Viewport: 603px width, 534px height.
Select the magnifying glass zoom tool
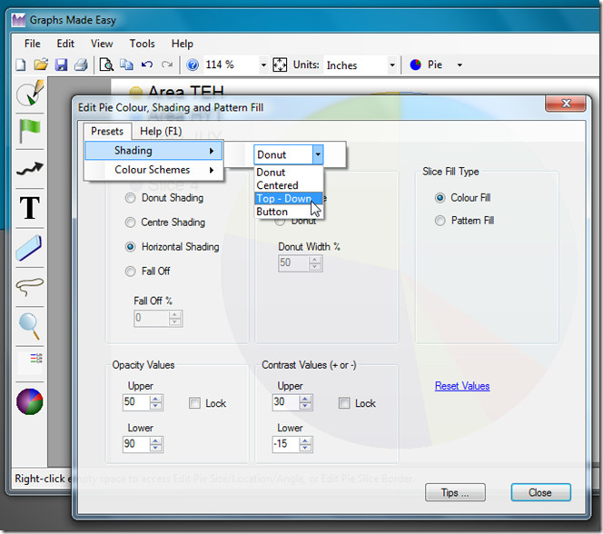[30, 326]
